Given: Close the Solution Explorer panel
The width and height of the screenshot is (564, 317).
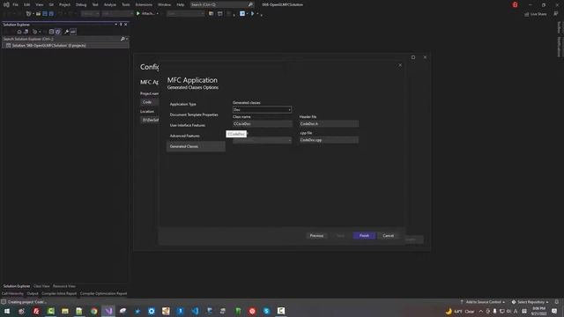Looking at the screenshot, I should coord(125,25).
